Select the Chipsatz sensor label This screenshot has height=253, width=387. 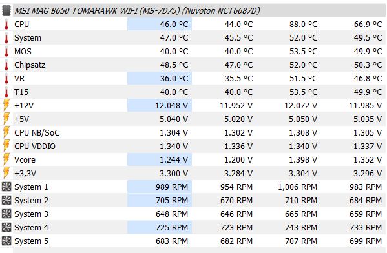pos(30,65)
